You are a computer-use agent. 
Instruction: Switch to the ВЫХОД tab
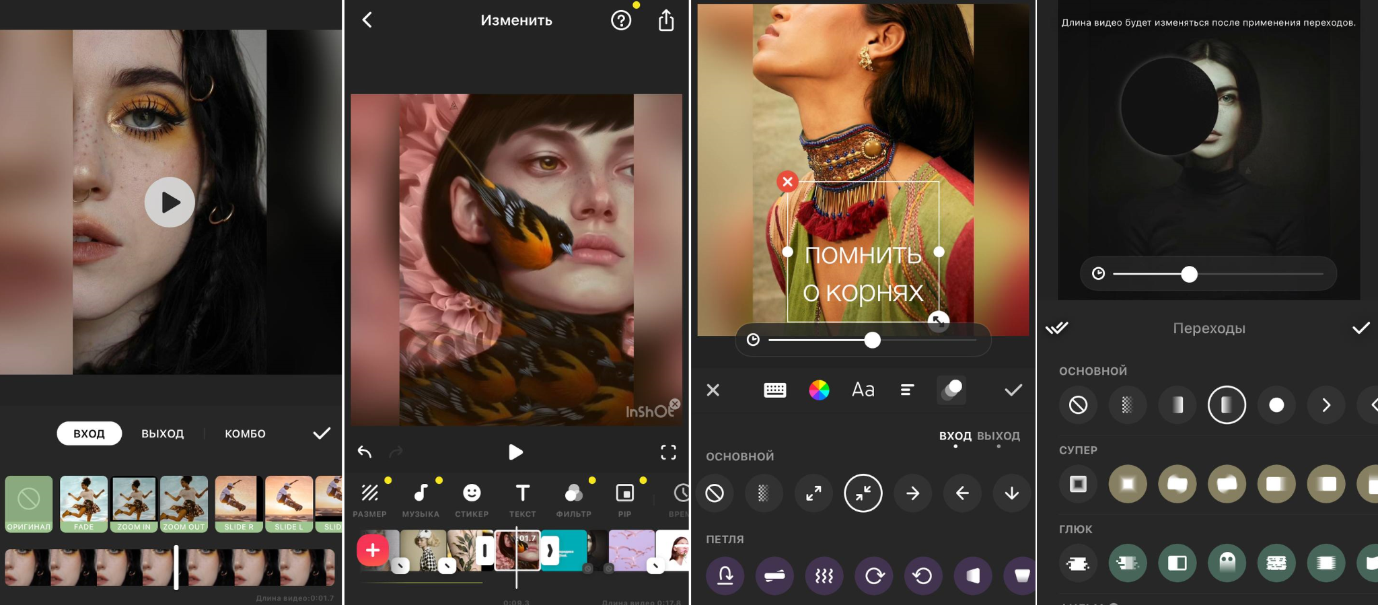coord(162,434)
